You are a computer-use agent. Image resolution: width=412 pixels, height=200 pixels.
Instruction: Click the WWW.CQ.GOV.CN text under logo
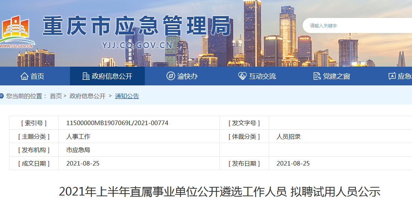click(16, 46)
